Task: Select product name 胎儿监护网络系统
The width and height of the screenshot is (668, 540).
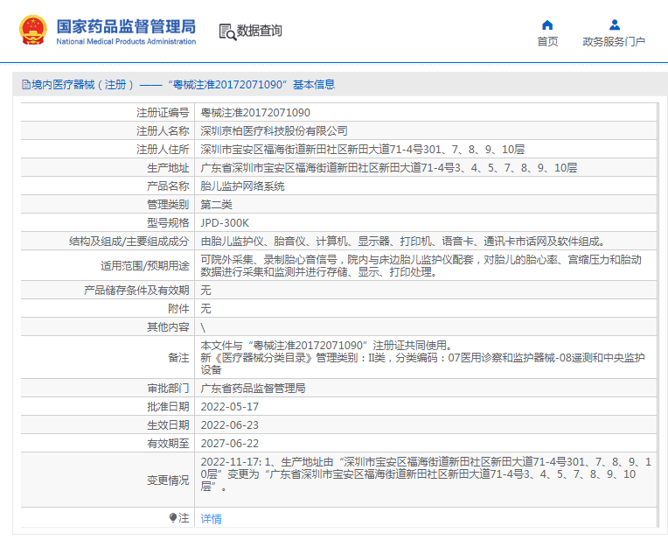Action: click(x=242, y=186)
